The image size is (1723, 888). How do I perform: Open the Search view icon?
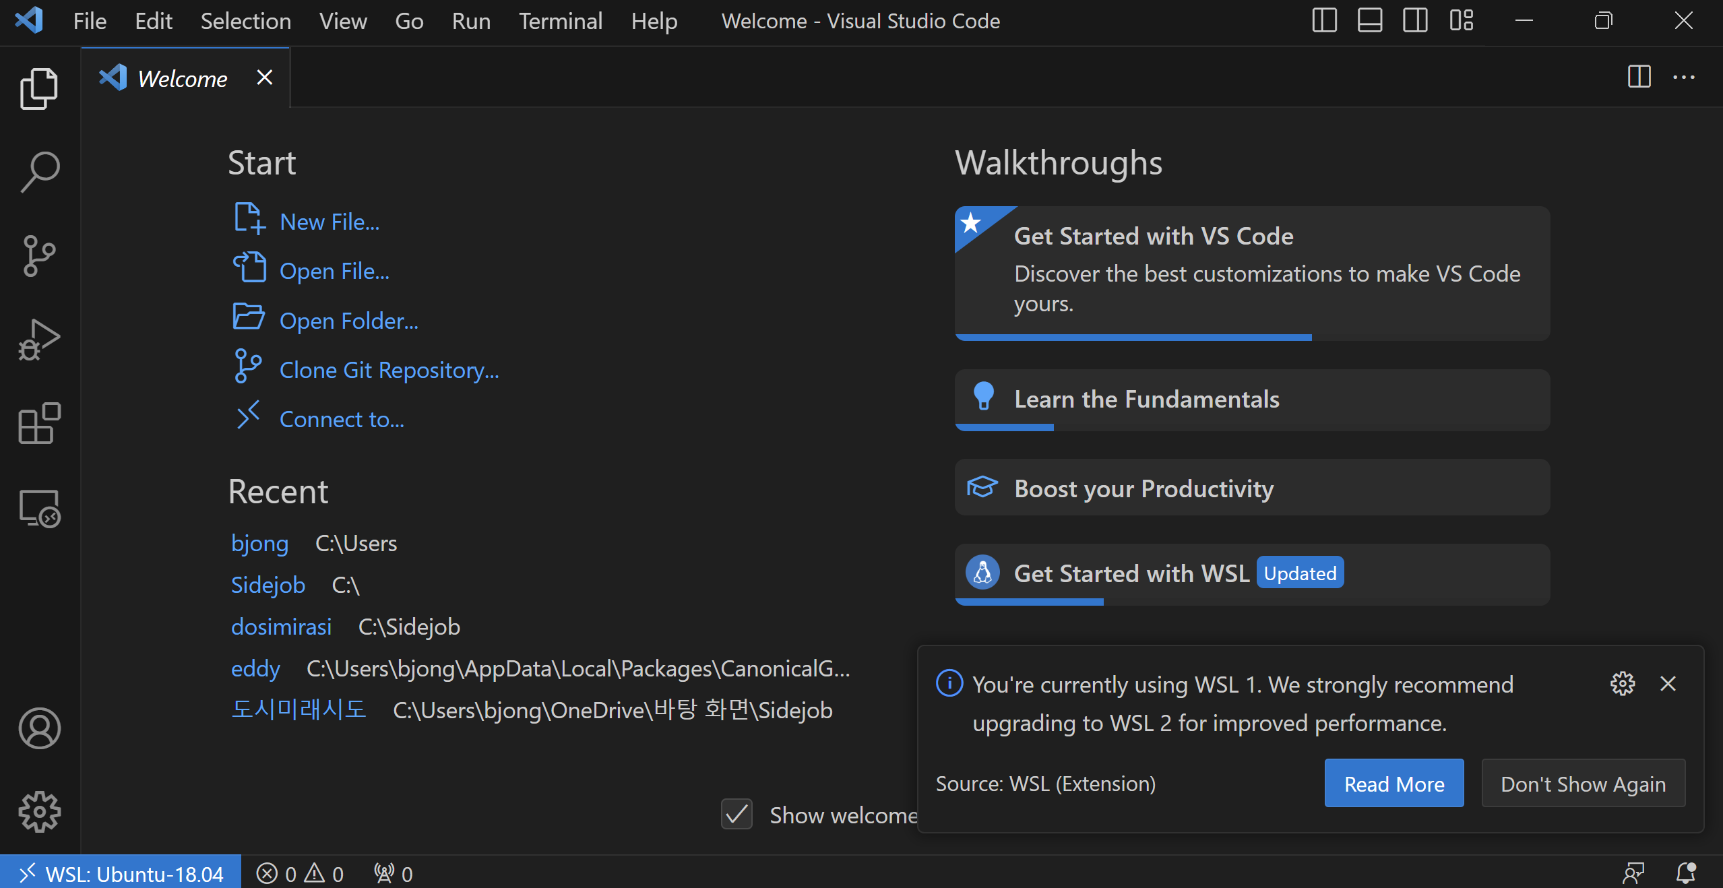coord(39,172)
